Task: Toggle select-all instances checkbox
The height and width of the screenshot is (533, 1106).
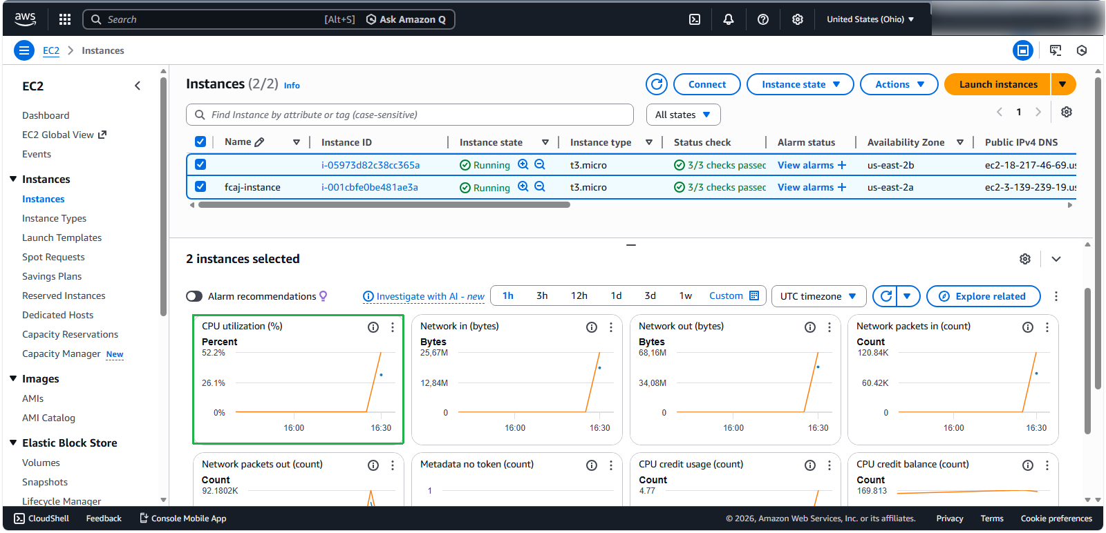Action: [200, 142]
